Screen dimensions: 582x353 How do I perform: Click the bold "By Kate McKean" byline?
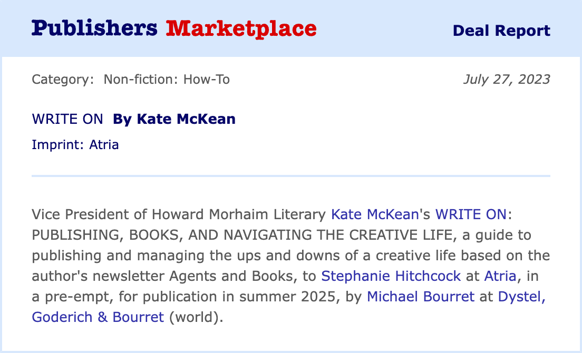click(174, 119)
